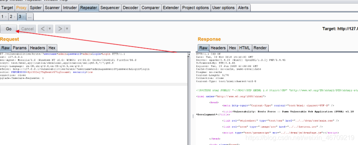This screenshot has width=358, height=145.
Task: Switch to Request Params tab
Action: click(20, 48)
